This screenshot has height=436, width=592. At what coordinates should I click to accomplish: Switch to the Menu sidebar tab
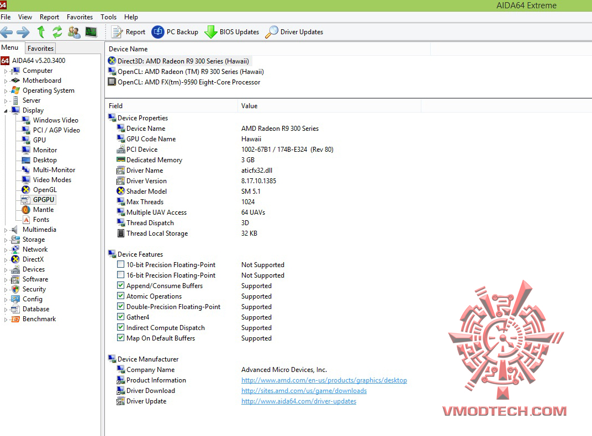pos(10,47)
